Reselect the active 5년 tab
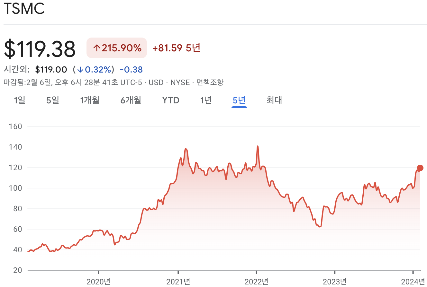Screen dimensions: 427x287 pyautogui.click(x=239, y=100)
